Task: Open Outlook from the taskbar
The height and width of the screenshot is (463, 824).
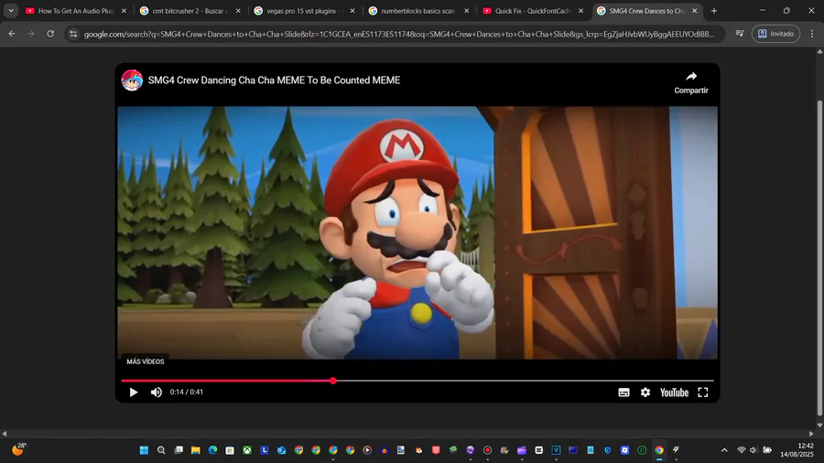Action: (281, 450)
